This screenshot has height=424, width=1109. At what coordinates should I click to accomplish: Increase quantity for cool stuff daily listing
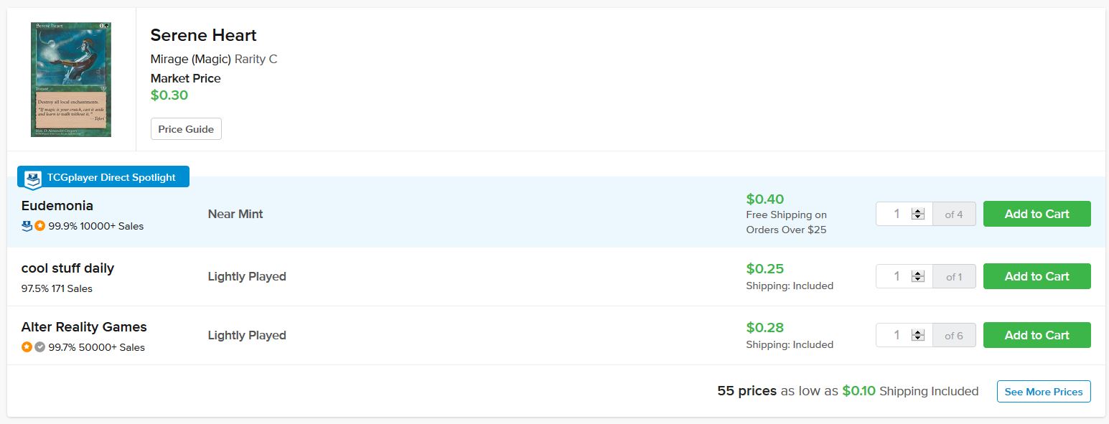tap(917, 273)
